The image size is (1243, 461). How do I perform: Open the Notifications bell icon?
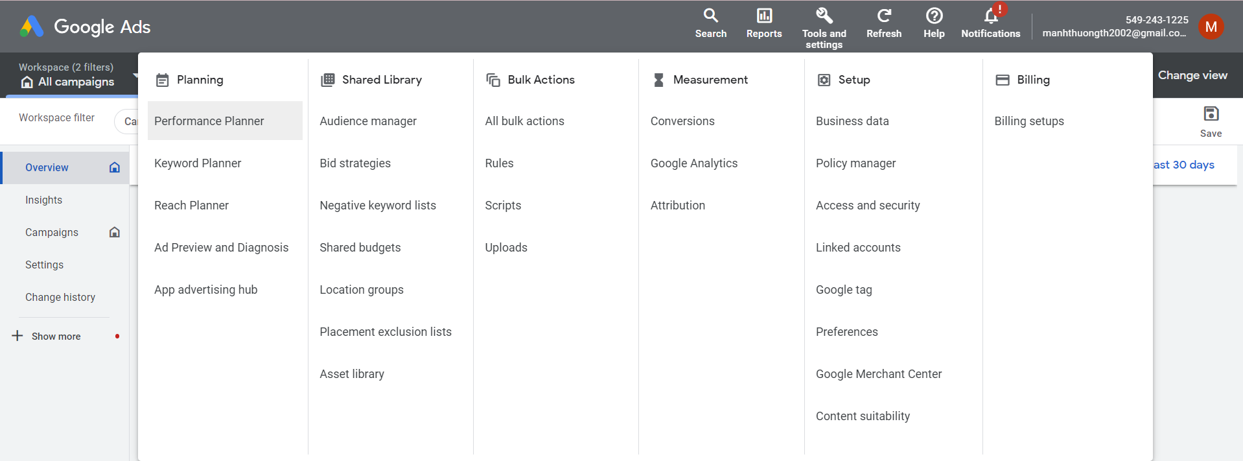point(991,15)
